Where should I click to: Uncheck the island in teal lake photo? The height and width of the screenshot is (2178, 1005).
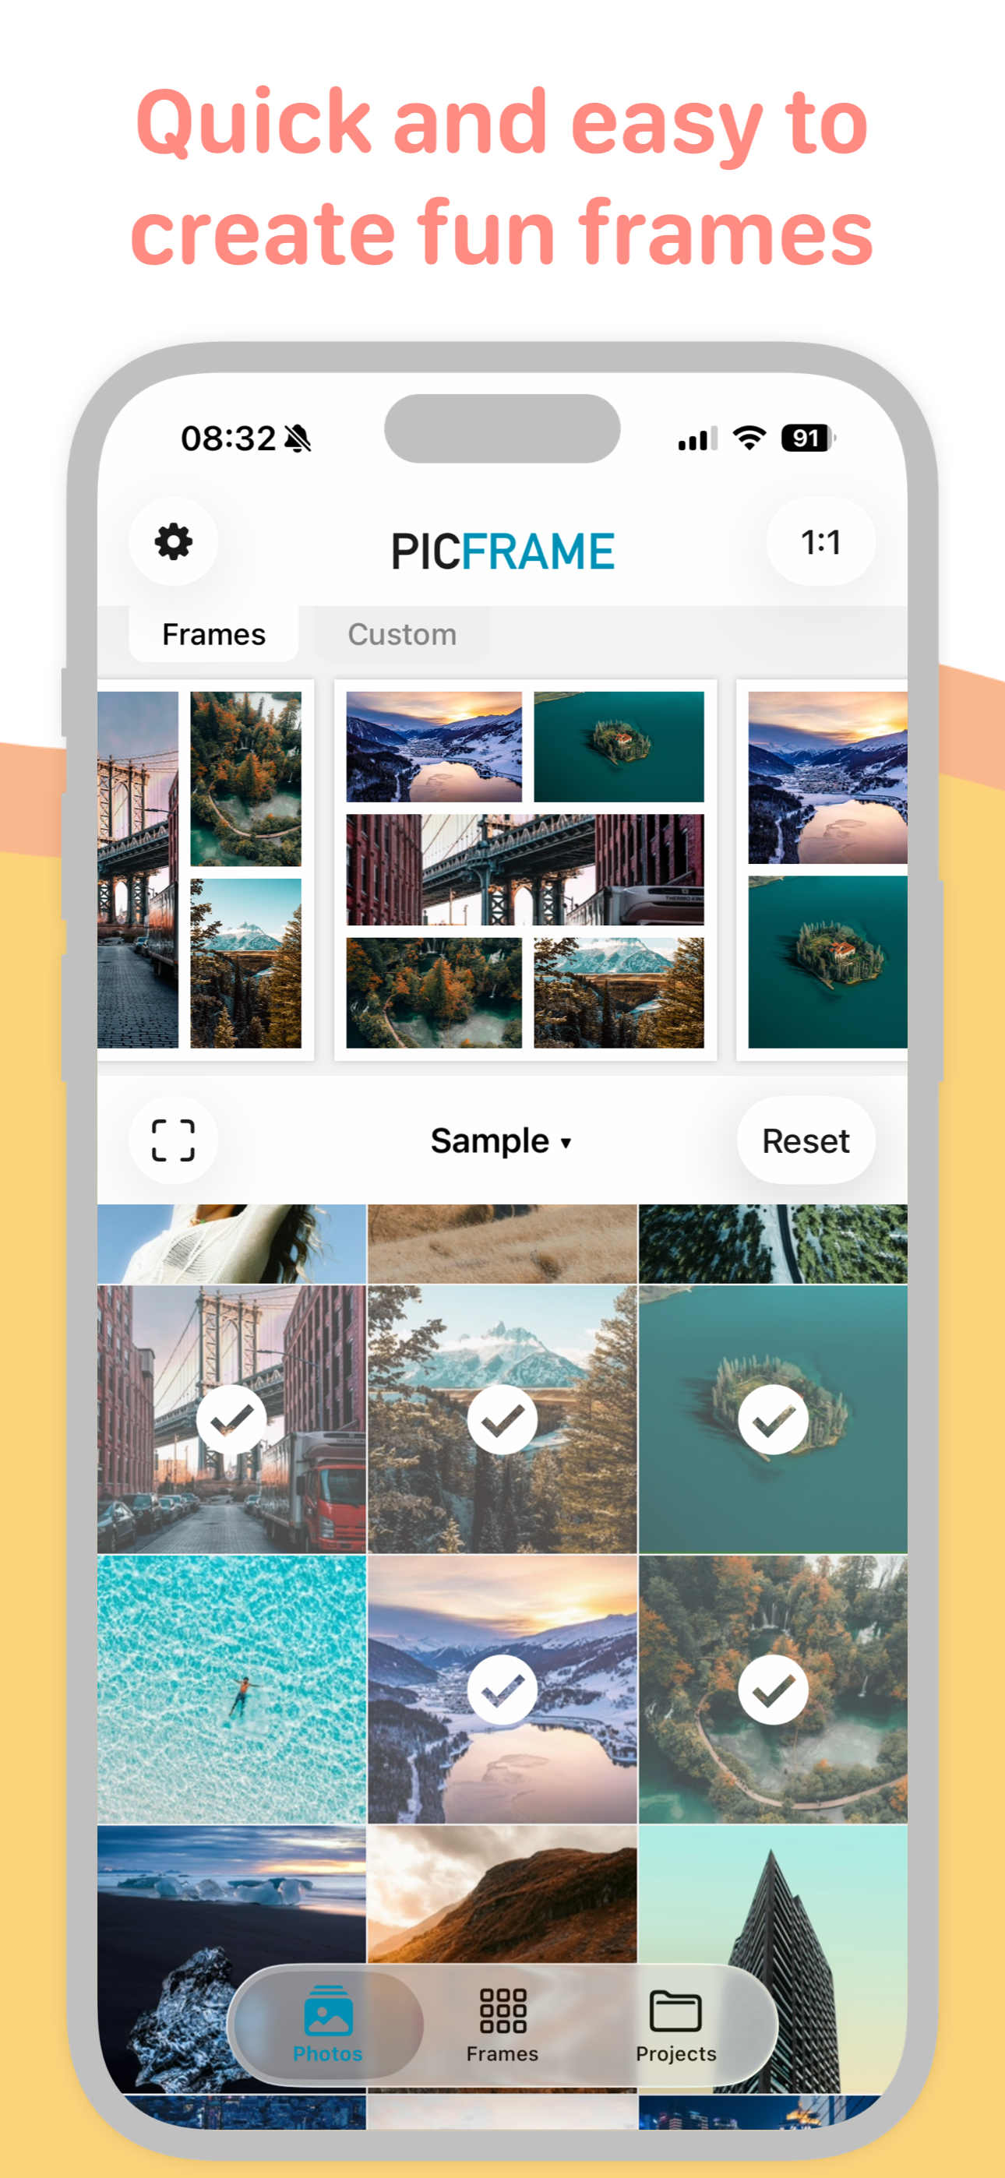click(x=773, y=1419)
